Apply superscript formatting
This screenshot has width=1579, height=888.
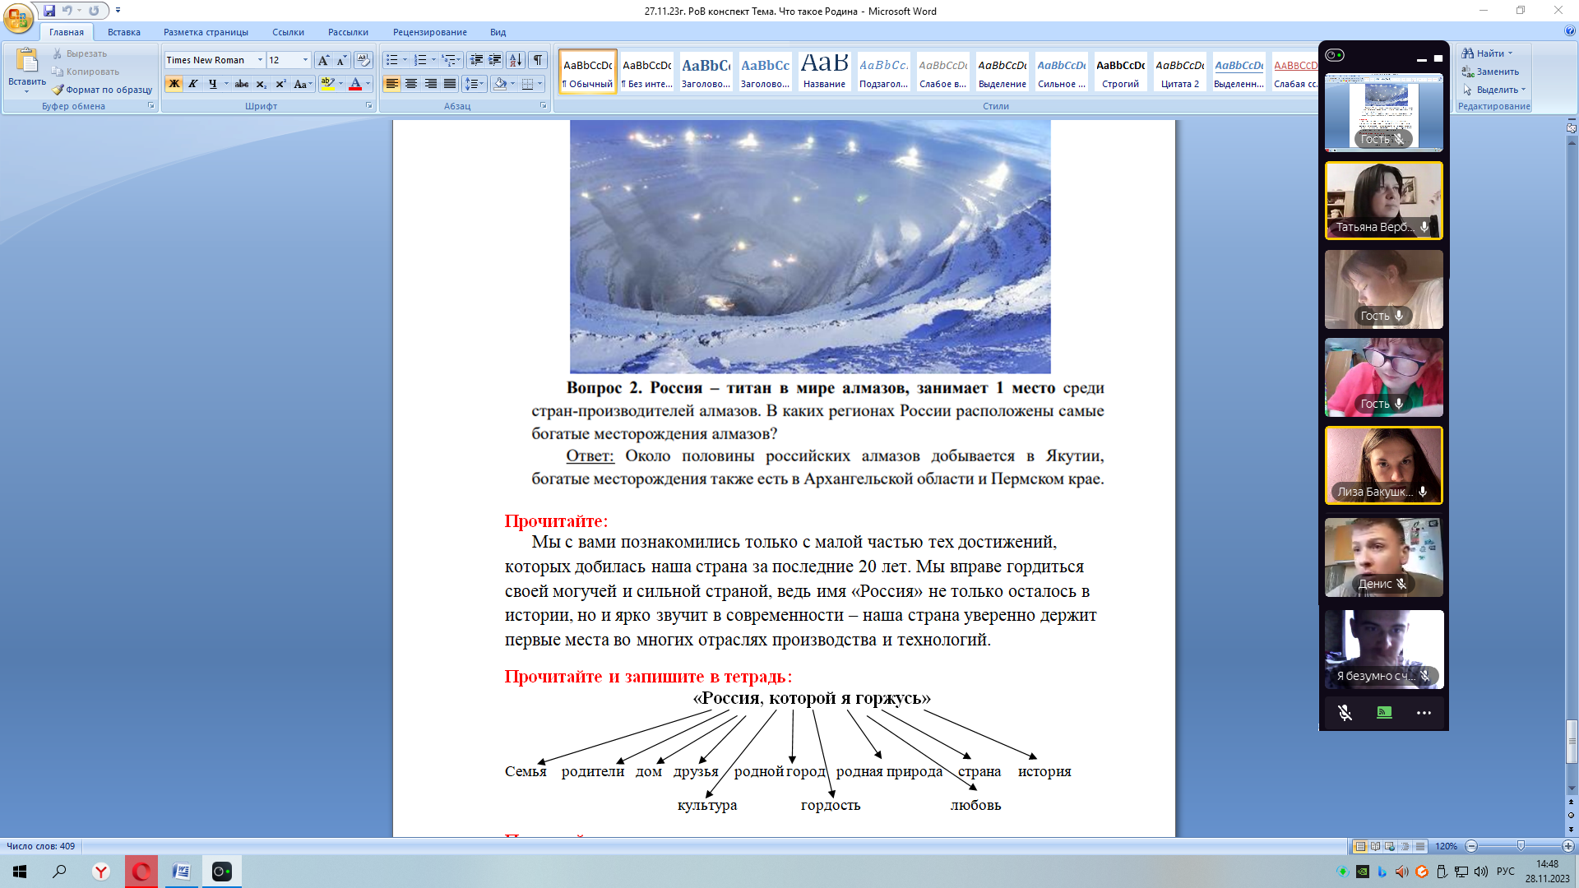280,84
